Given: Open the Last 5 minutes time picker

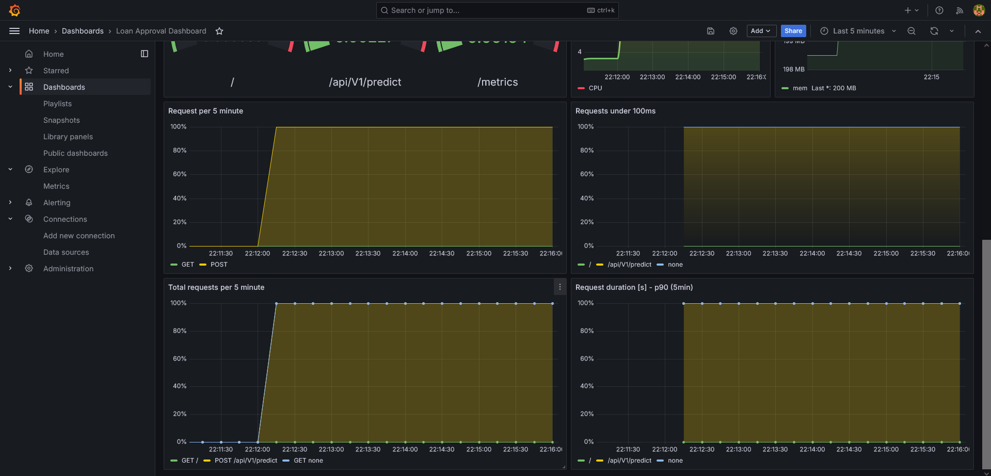Looking at the screenshot, I should click(x=858, y=31).
